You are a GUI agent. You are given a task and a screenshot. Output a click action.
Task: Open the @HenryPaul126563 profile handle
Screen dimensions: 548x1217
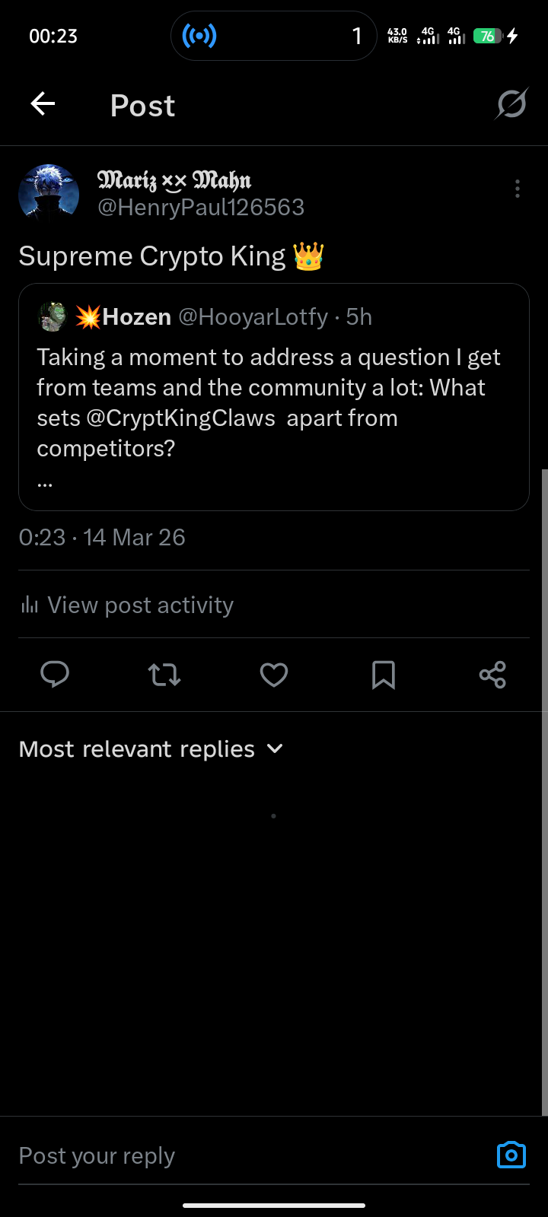click(201, 208)
